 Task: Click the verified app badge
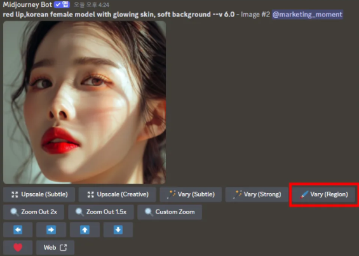(x=62, y=4)
